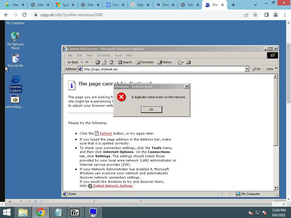Switch to the Dow tab in Chrome
This screenshot has height=218, width=291.
pyautogui.click(x=165, y=5)
